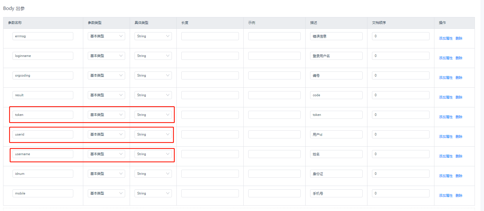Screen dimensions: 484x211
Task: Edit description field containing code
Action: 336,95
